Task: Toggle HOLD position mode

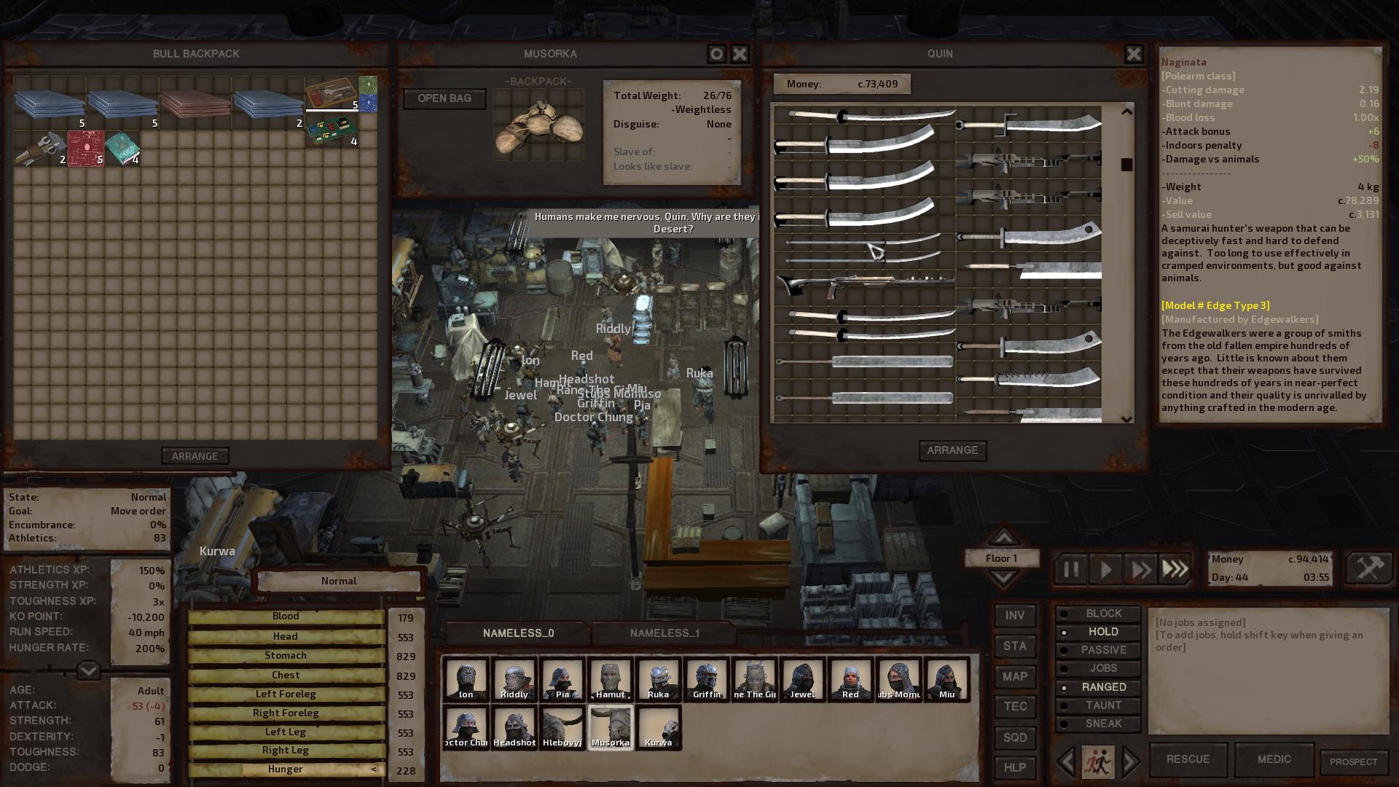Action: [x=1098, y=632]
